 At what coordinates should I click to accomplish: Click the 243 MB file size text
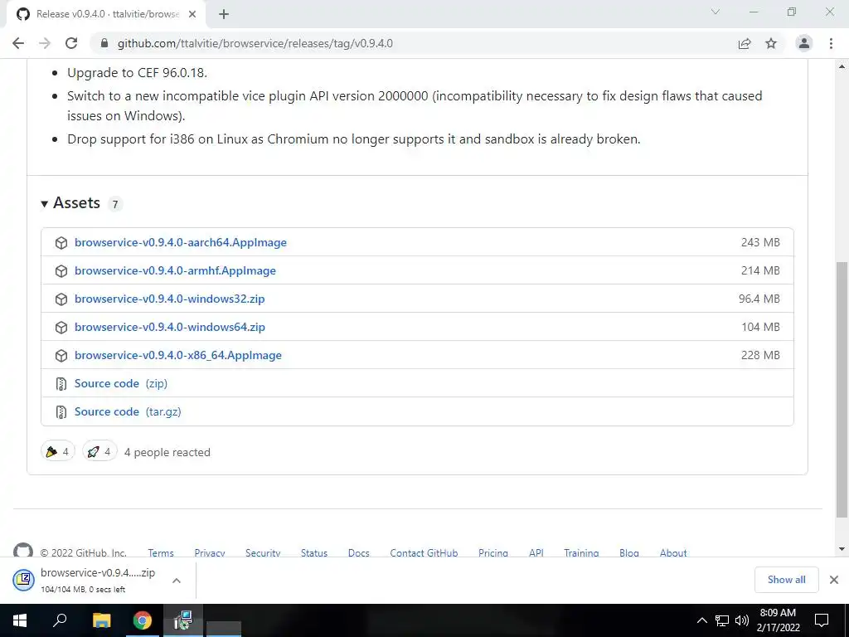(760, 242)
